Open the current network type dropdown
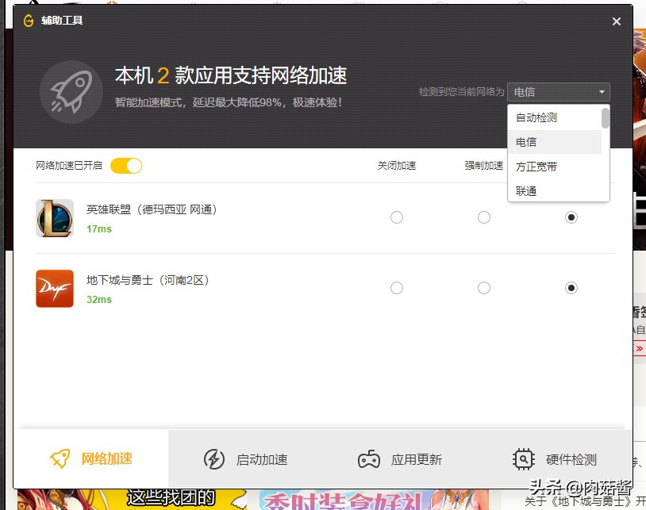The width and height of the screenshot is (646, 510). 558,92
